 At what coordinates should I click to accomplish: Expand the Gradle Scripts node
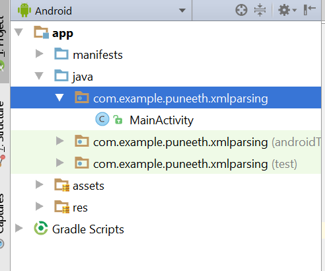(x=19, y=228)
